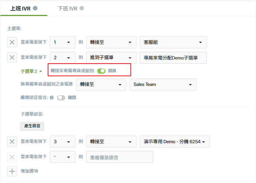Remove the key 1 menu option row

pyautogui.click(x=12, y=42)
